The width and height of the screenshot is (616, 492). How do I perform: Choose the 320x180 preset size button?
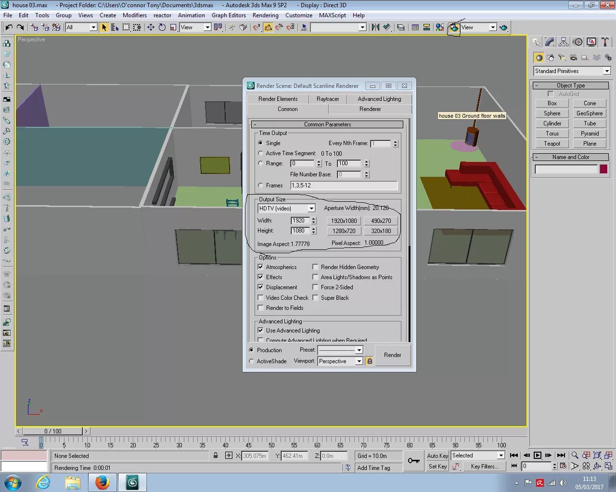point(381,231)
